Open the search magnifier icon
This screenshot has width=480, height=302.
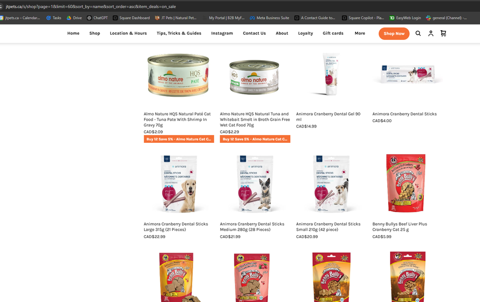point(418,33)
